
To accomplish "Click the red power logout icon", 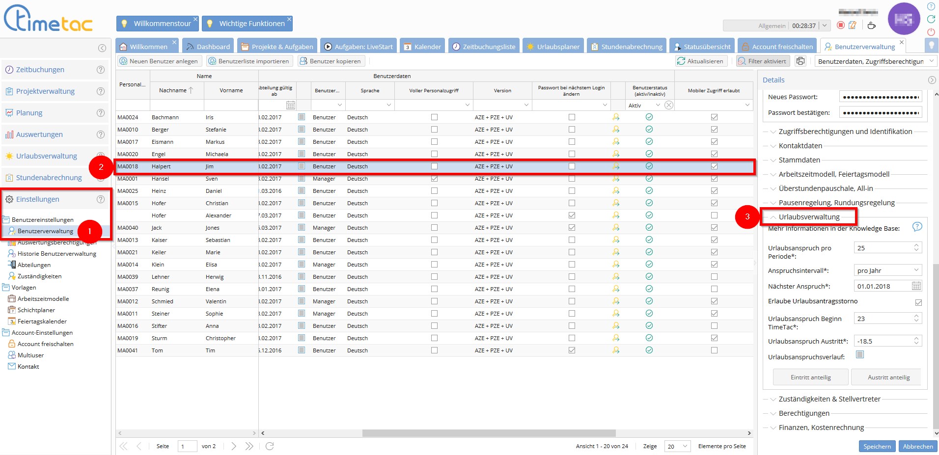I will [931, 32].
